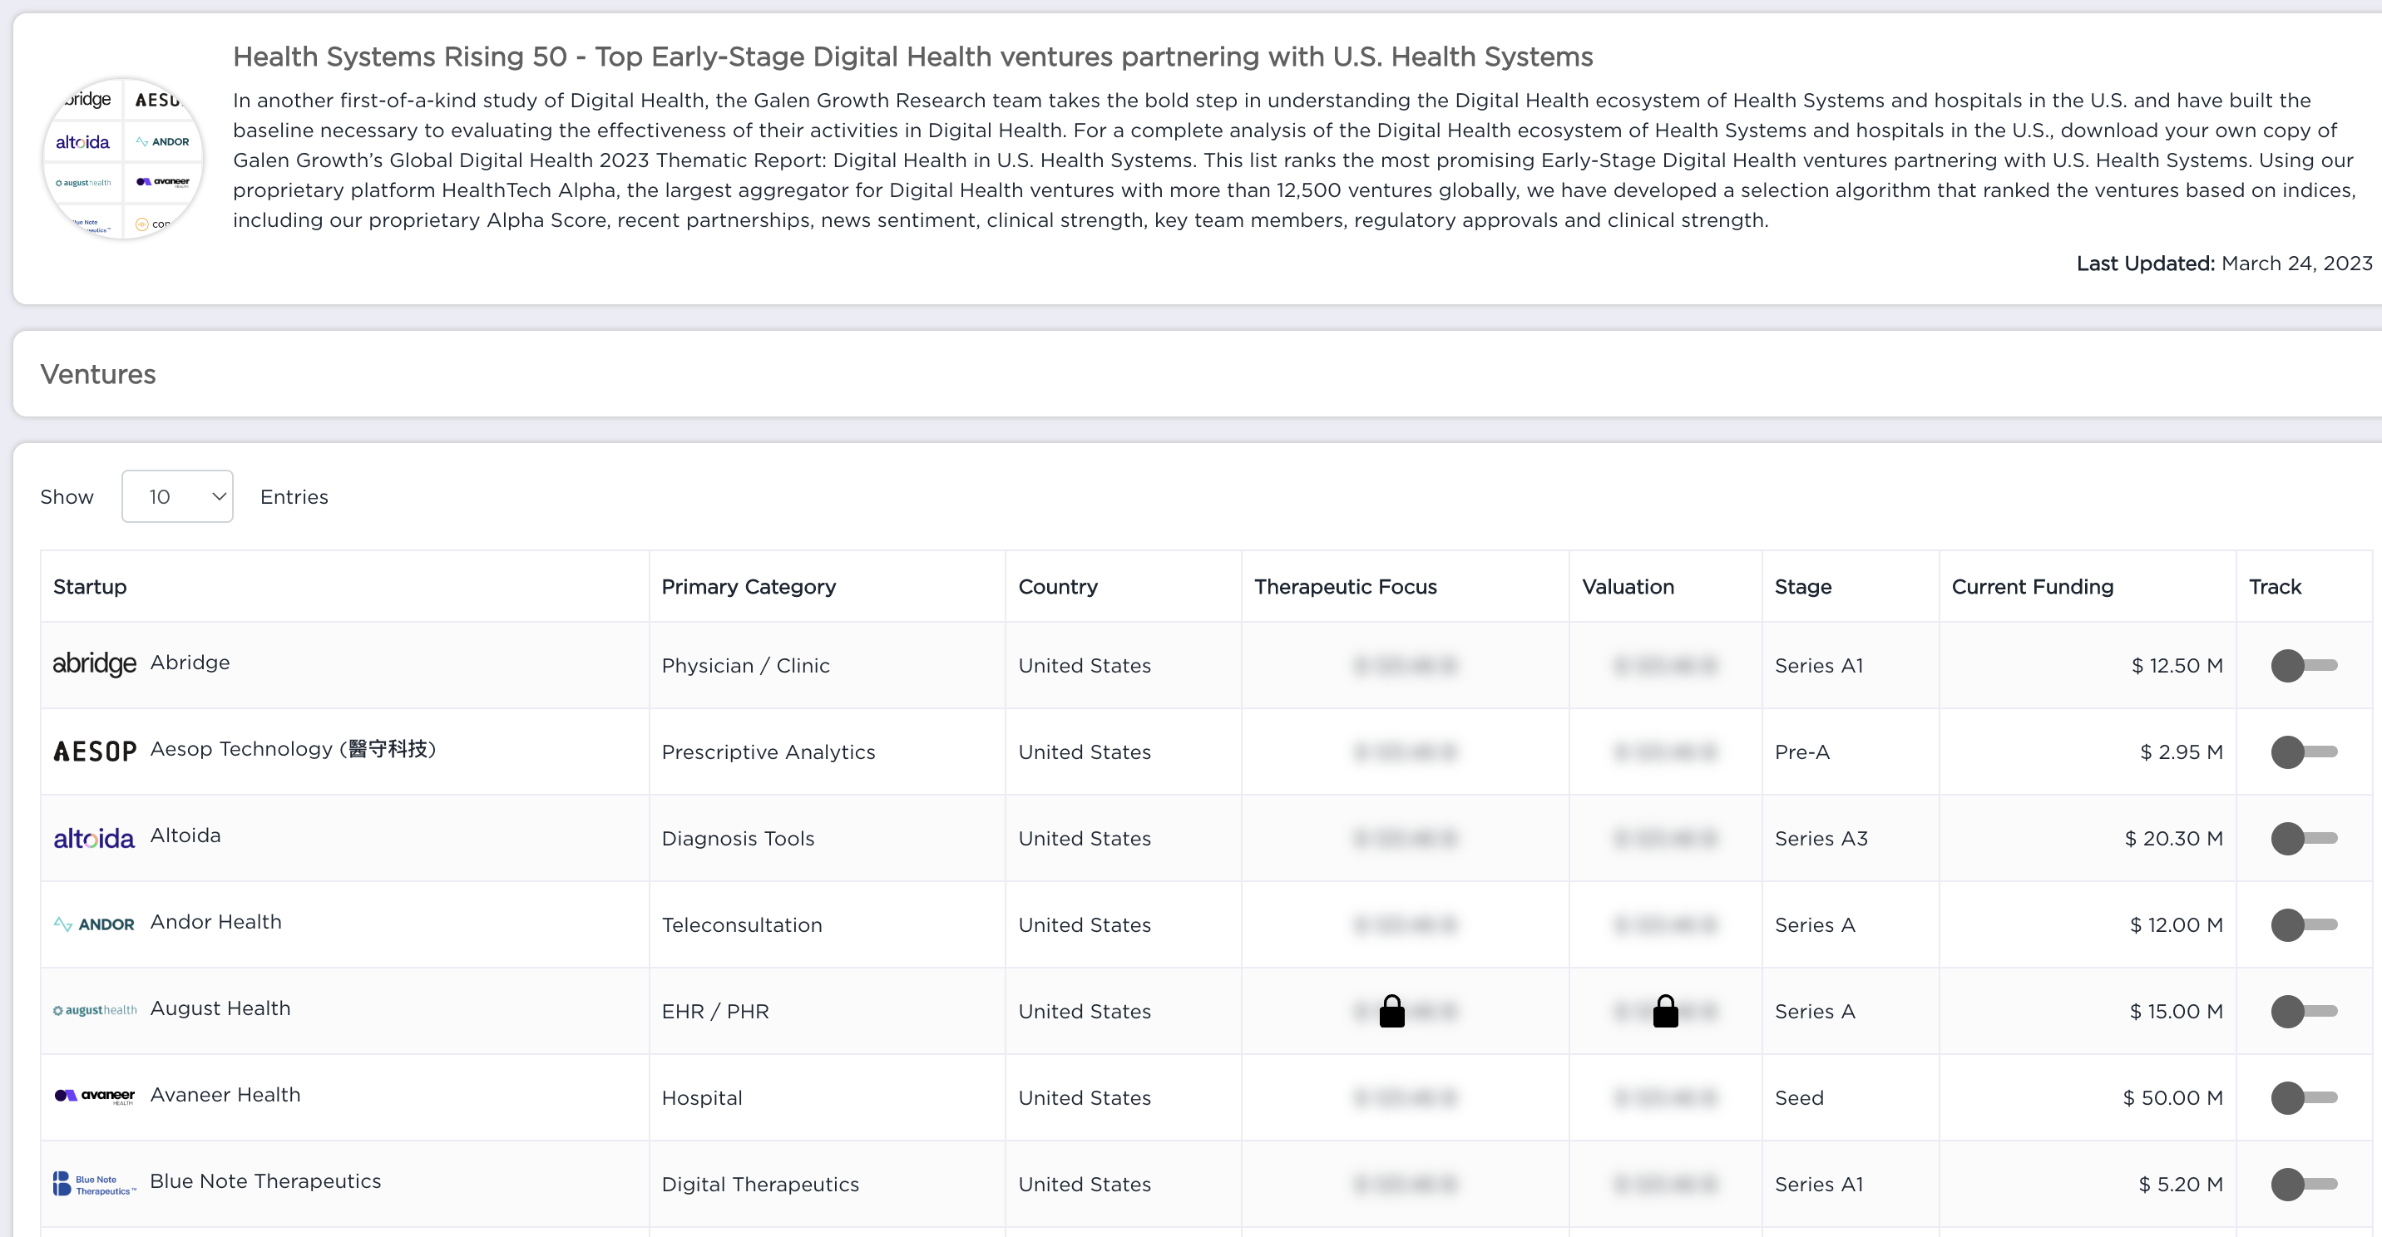Toggle August Health track switch
The height and width of the screenshot is (1237, 2382).
(2303, 1012)
